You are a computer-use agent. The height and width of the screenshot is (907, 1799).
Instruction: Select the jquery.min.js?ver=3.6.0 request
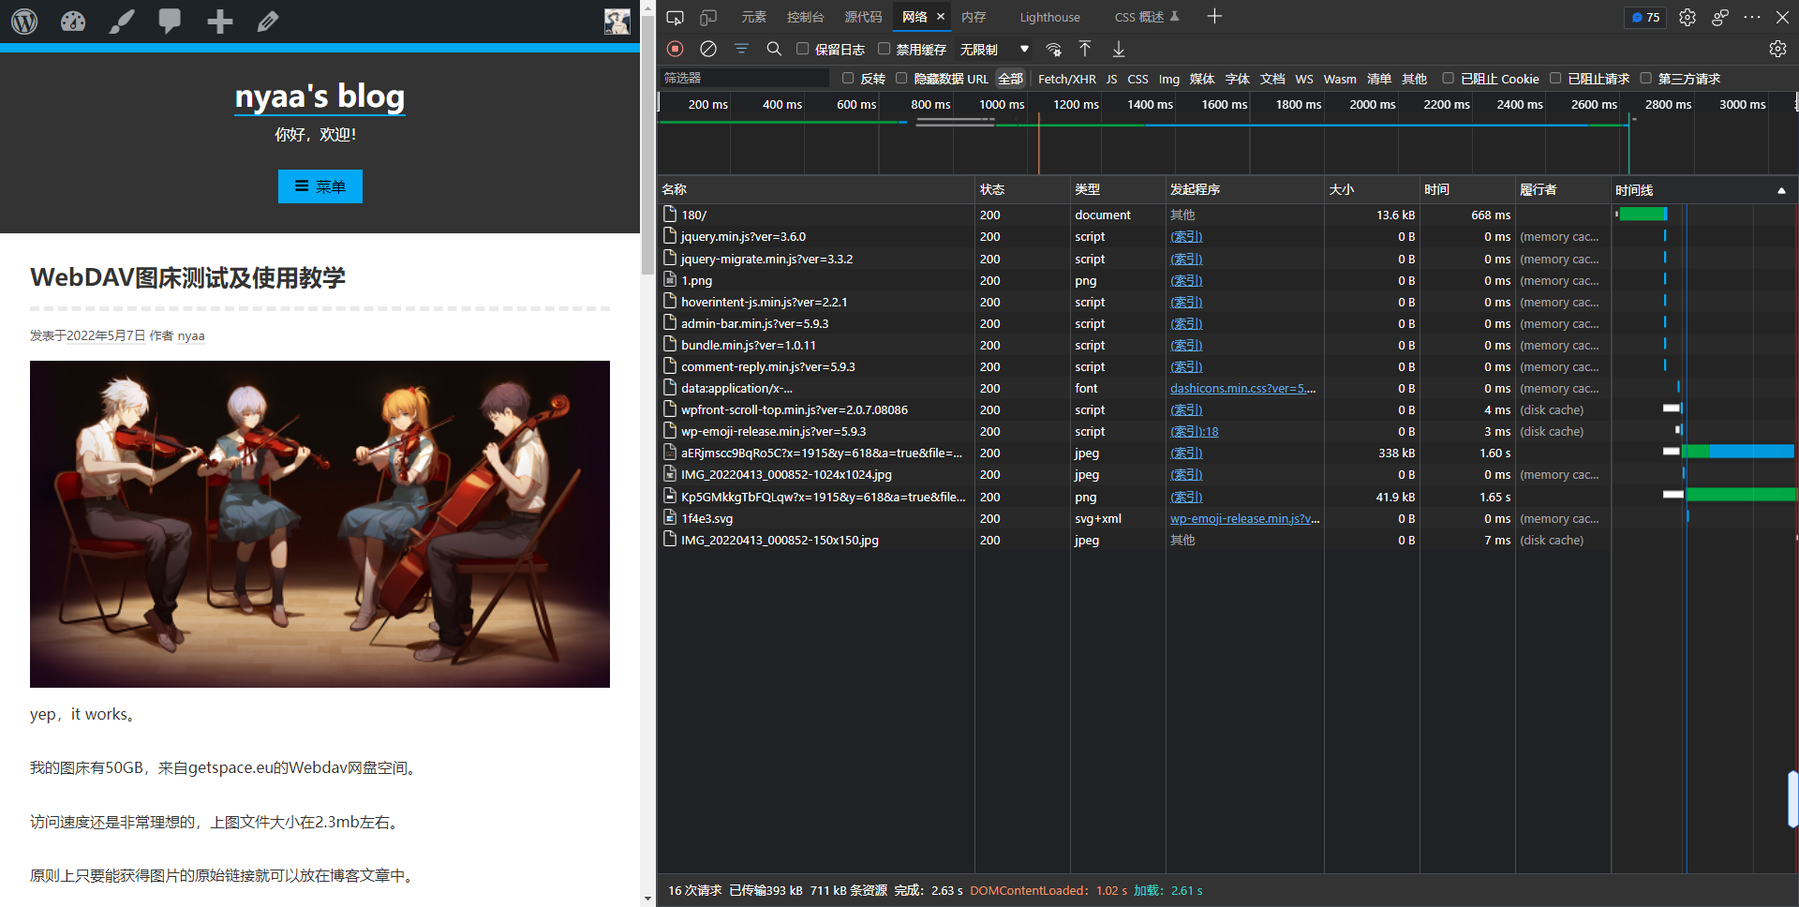coord(1226,236)
